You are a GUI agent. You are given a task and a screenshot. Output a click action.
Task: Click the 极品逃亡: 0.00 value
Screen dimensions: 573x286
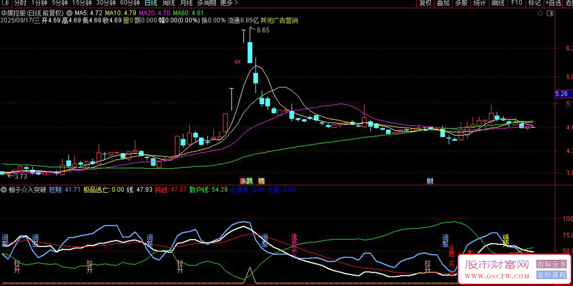pyautogui.click(x=104, y=190)
